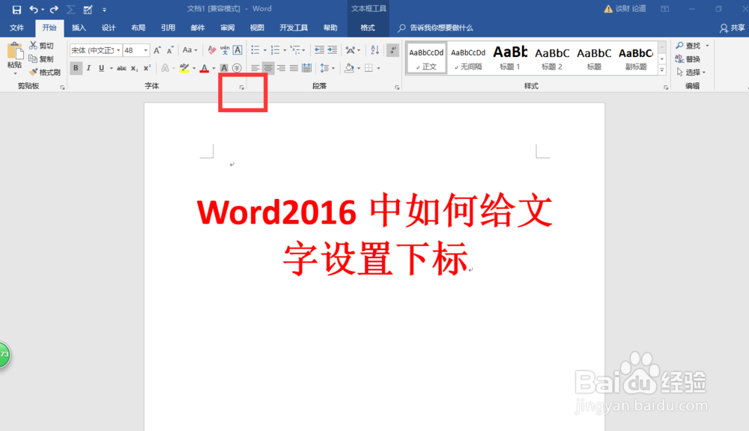The width and height of the screenshot is (749, 431).
Task: Switch to Design (设计) tab
Action: pos(109,28)
